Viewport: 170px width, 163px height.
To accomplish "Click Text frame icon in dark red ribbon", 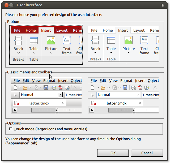I will pos(67,40).
